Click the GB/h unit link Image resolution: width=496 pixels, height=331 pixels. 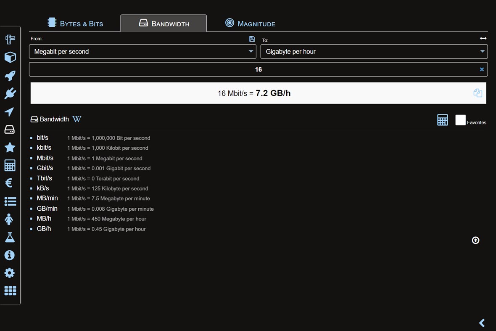pyautogui.click(x=44, y=229)
